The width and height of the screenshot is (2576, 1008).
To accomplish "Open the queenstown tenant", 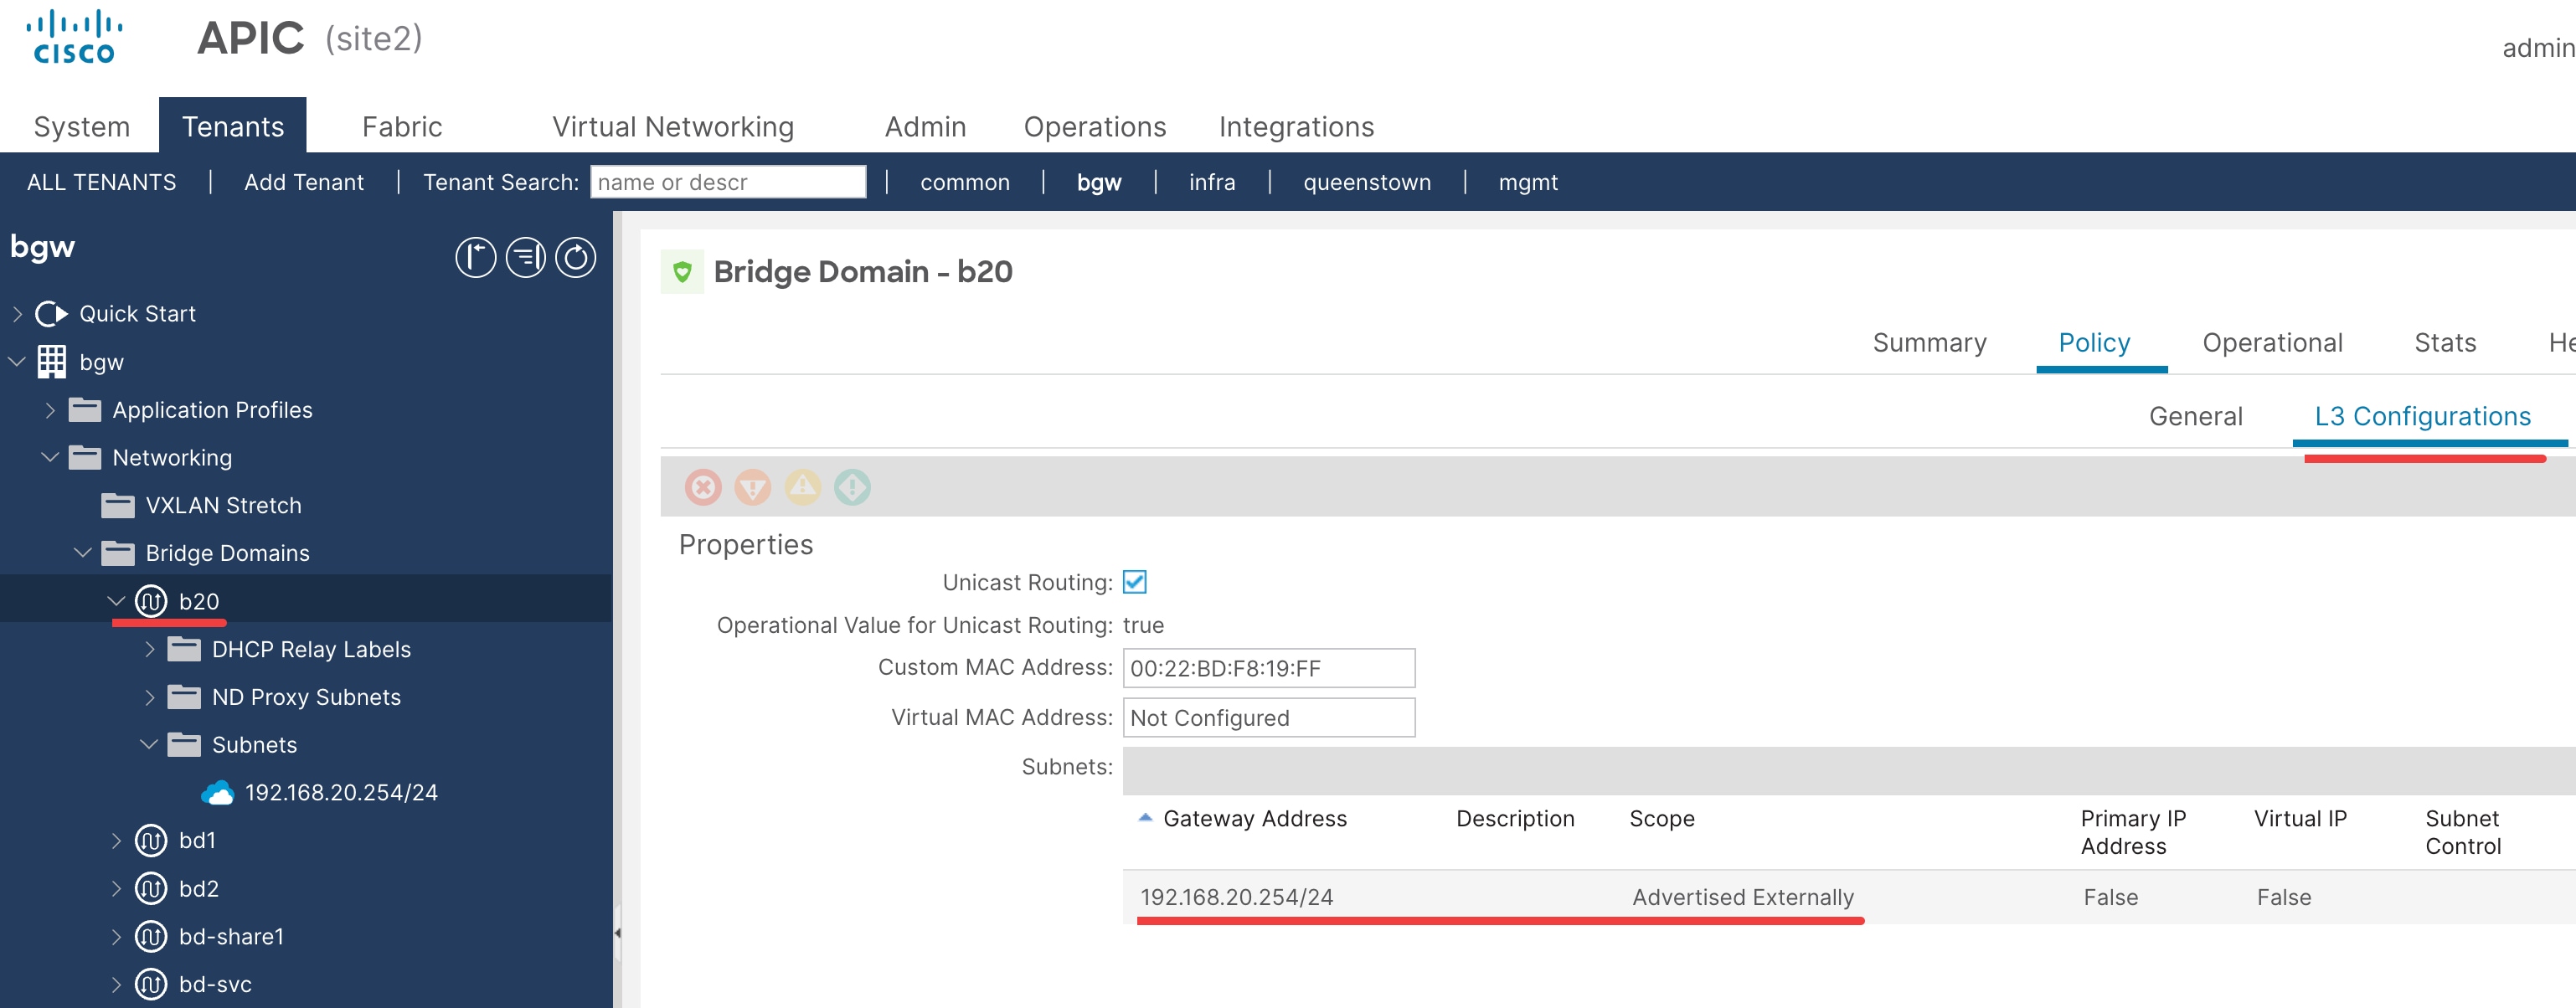I will tap(1367, 182).
